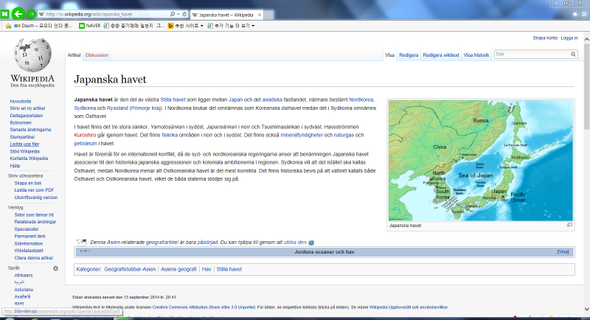Click the browser forward arrow button
The width and height of the screenshot is (590, 320).
click(31, 14)
